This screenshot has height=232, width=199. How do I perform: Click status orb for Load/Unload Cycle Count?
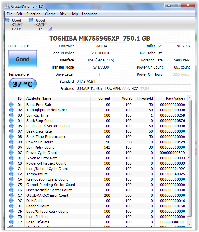(x=11, y=169)
